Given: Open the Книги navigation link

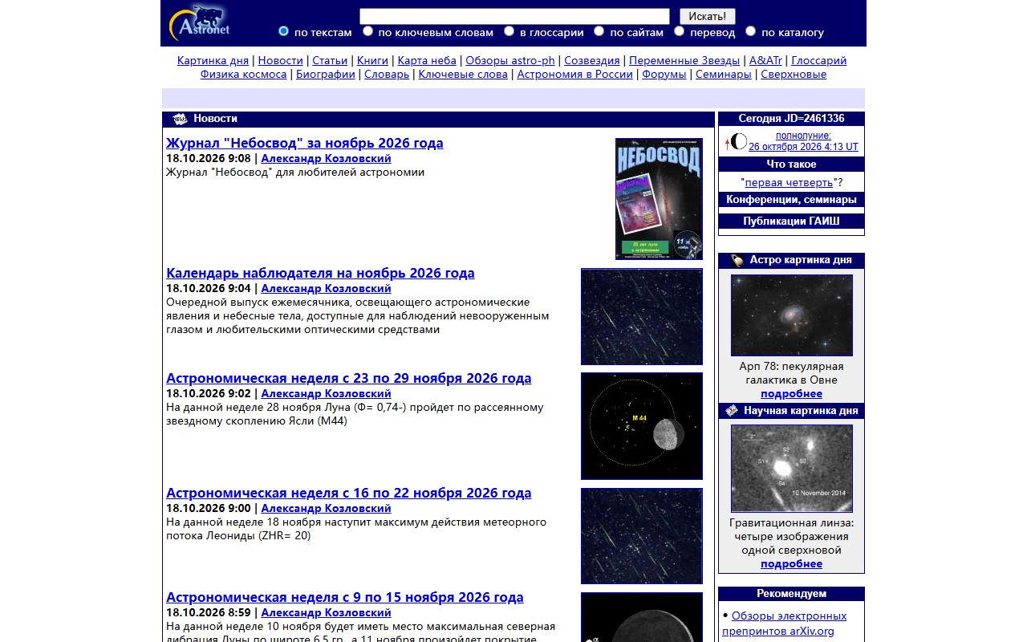Looking at the screenshot, I should tap(372, 60).
